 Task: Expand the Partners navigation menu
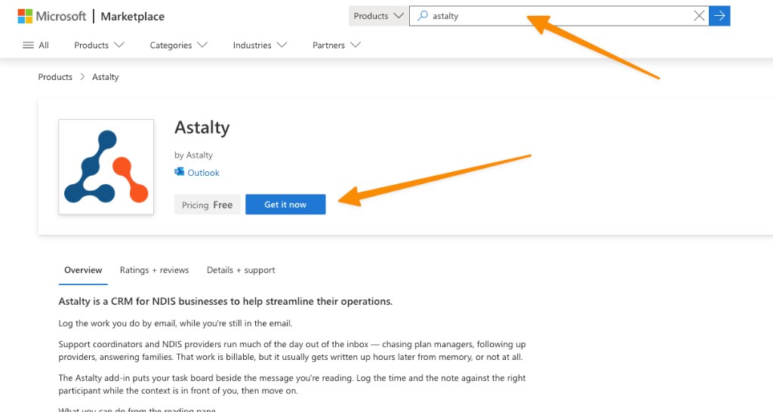337,45
